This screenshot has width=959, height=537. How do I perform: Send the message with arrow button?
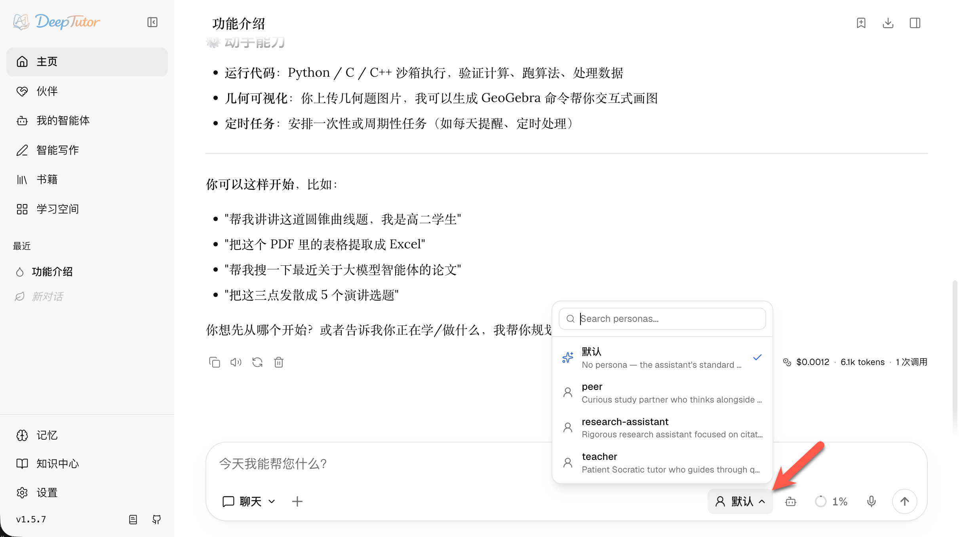904,501
